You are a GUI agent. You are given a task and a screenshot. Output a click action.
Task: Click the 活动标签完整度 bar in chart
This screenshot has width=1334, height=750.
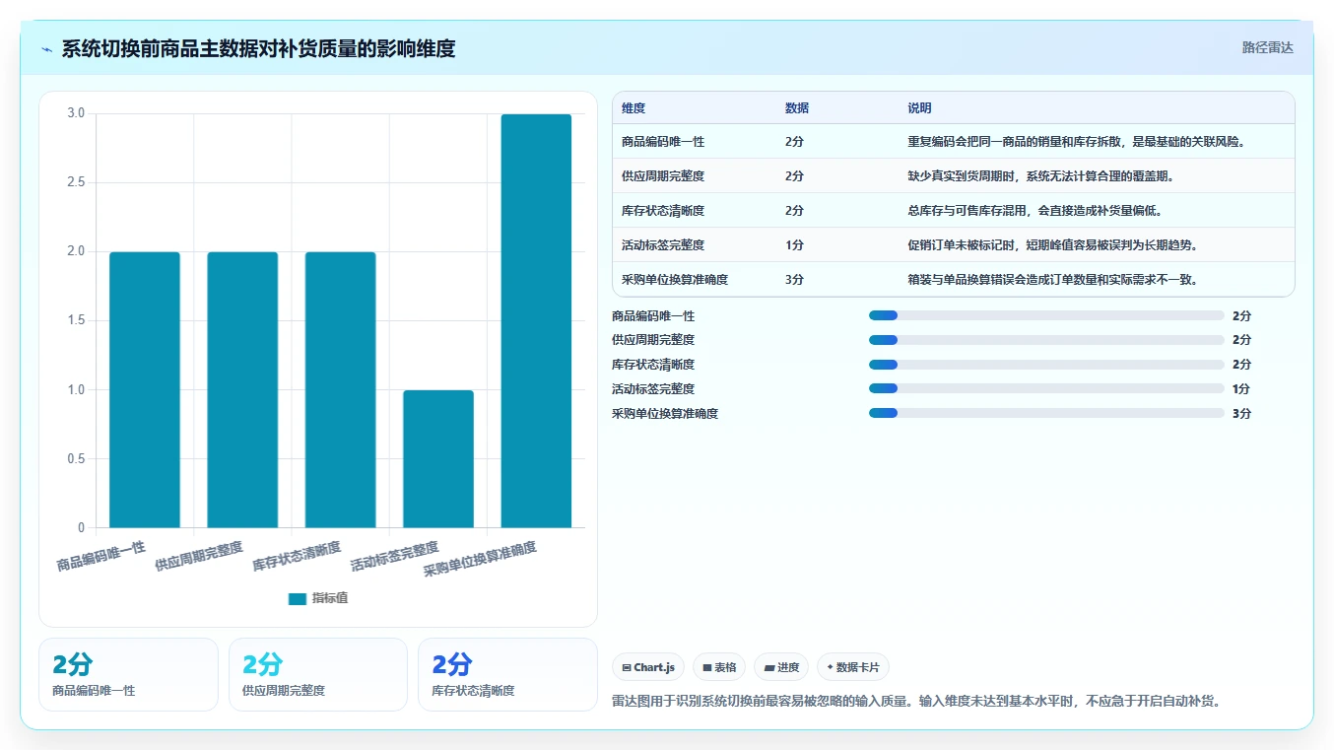(x=438, y=458)
